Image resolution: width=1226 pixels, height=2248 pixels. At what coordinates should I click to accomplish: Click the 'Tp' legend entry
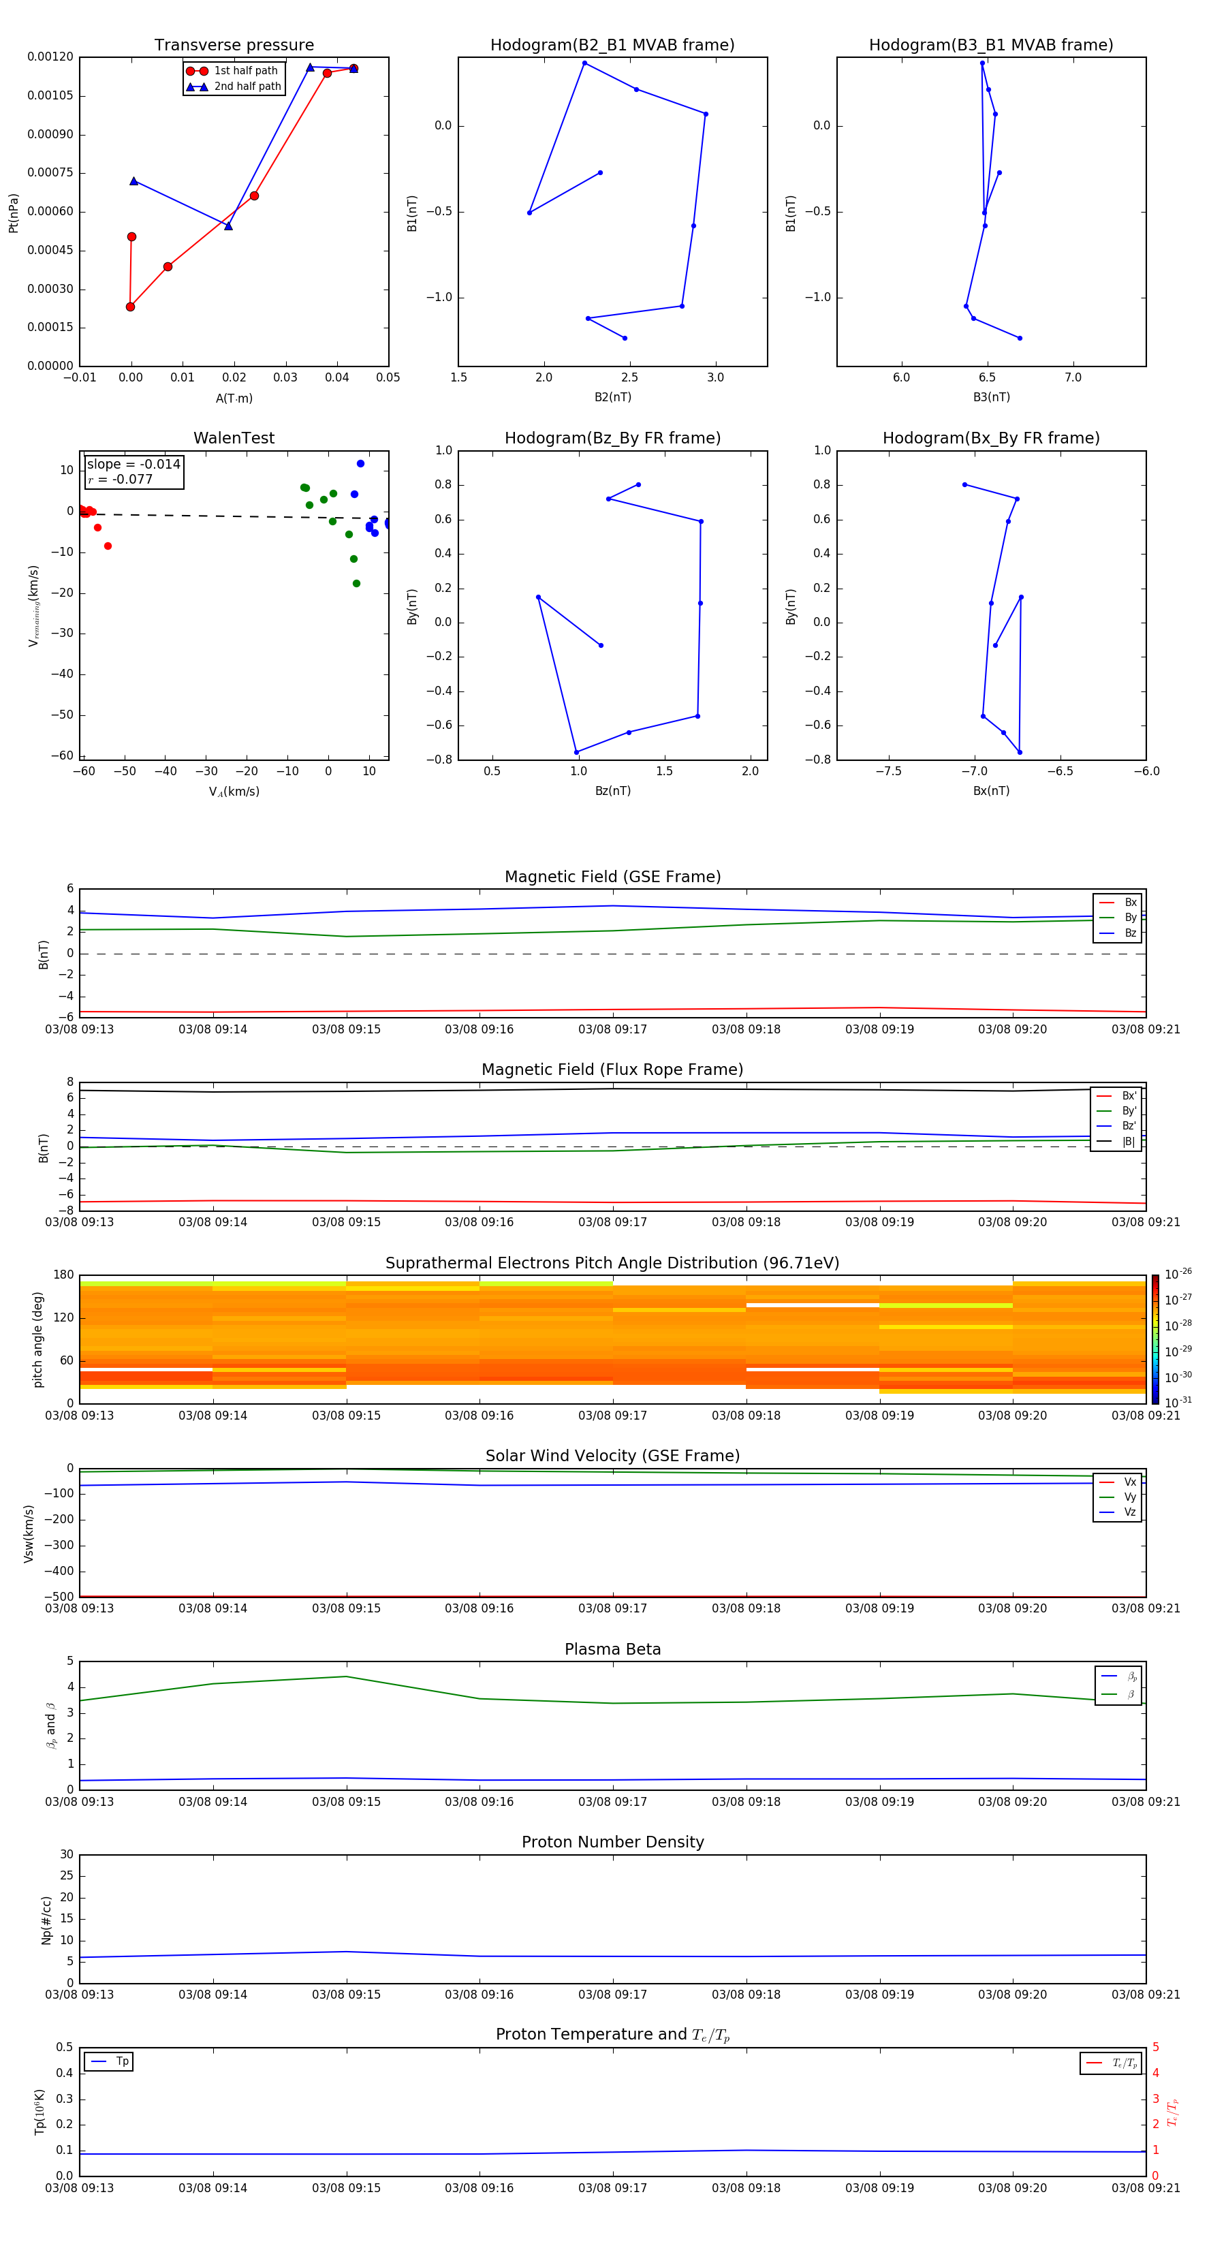coord(109,2062)
